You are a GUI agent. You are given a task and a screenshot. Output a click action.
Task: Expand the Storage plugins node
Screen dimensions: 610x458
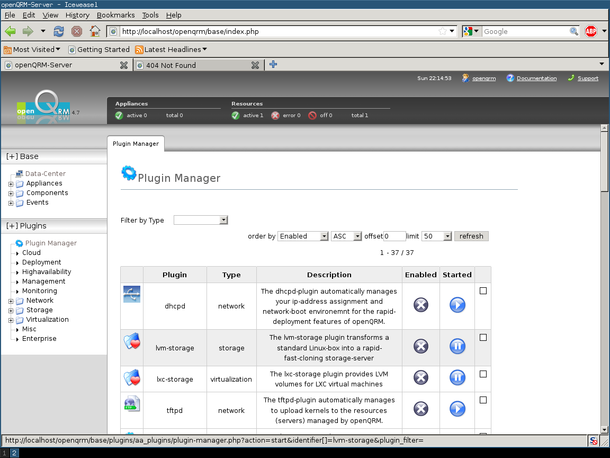click(11, 311)
